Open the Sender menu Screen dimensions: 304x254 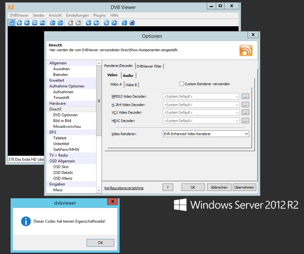(38, 15)
